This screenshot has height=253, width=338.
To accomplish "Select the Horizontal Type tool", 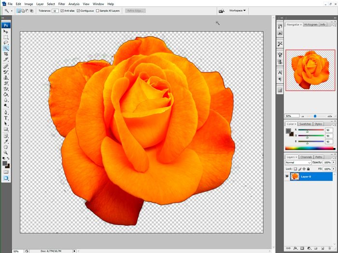I will (x=6, y=118).
